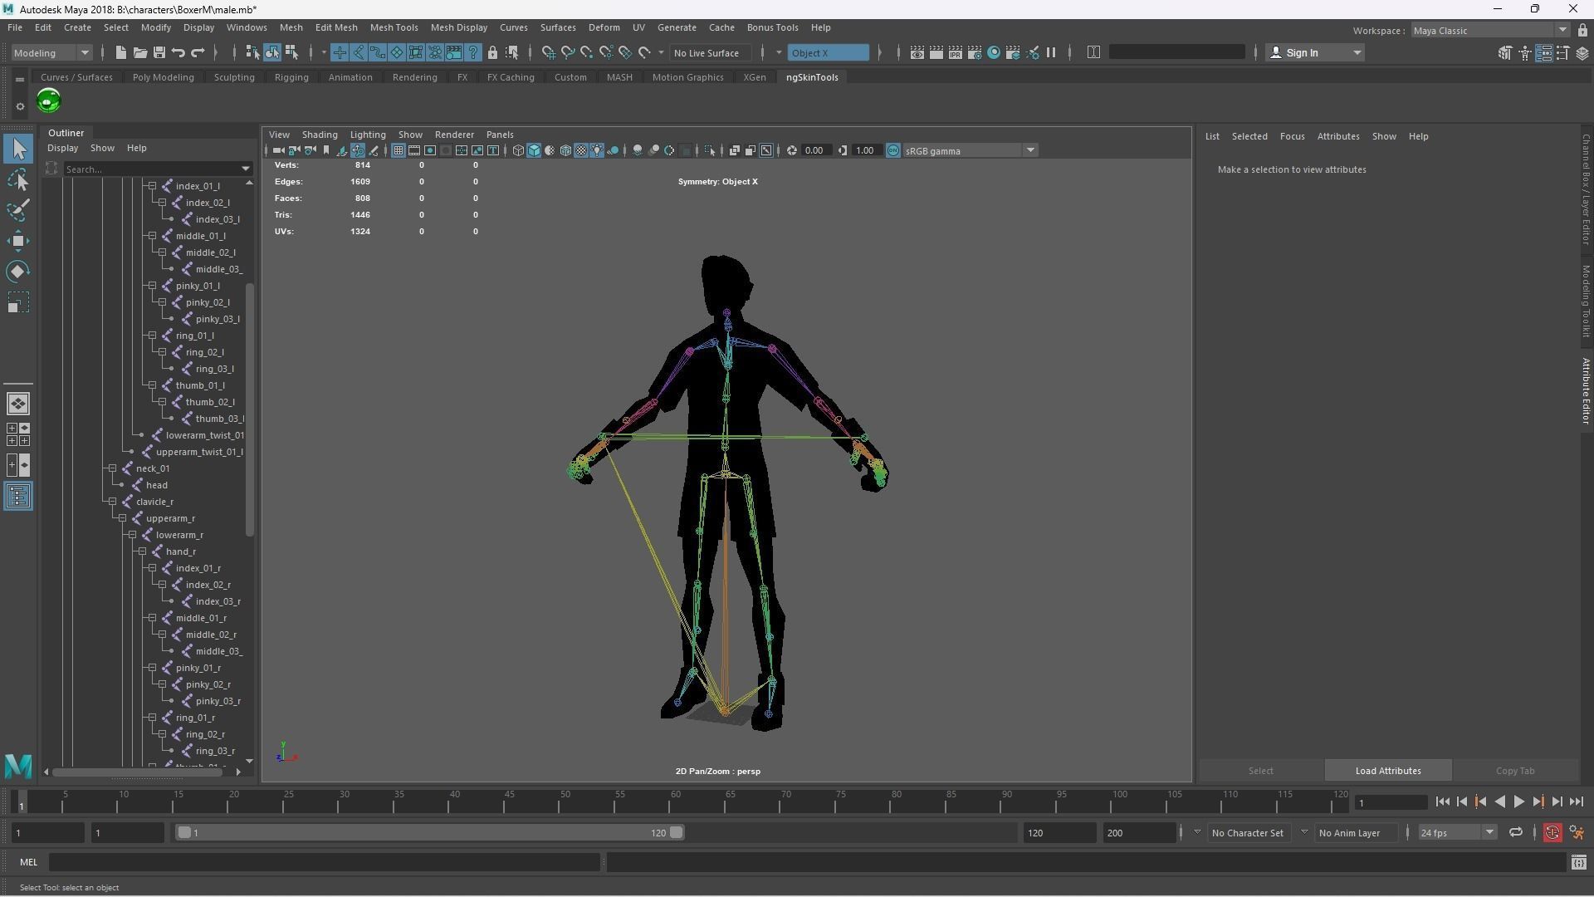Image resolution: width=1594 pixels, height=897 pixels.
Task: Open Workspace Maya Classic dropdown
Action: click(x=1490, y=31)
